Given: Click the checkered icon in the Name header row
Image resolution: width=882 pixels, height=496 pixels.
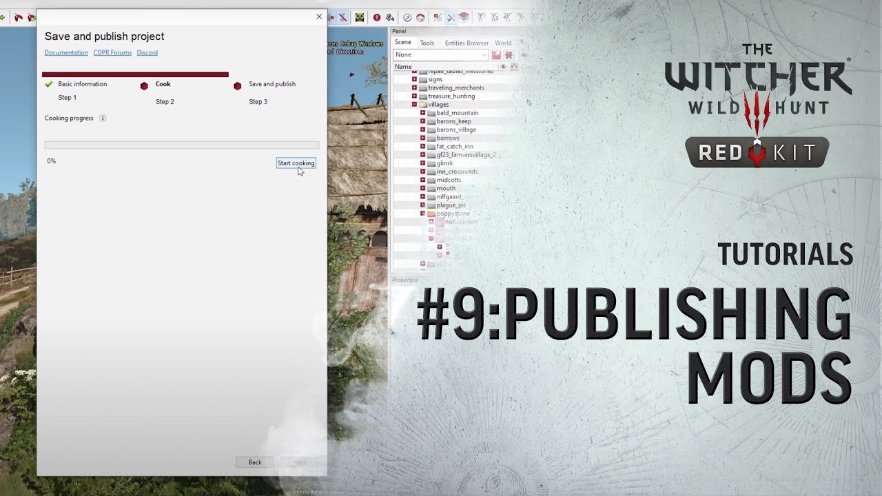Looking at the screenshot, I should point(514,67).
